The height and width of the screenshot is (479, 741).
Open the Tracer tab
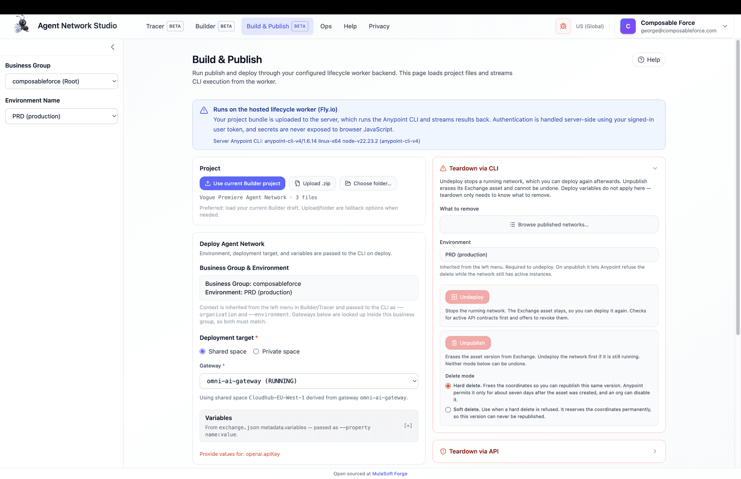(x=165, y=26)
